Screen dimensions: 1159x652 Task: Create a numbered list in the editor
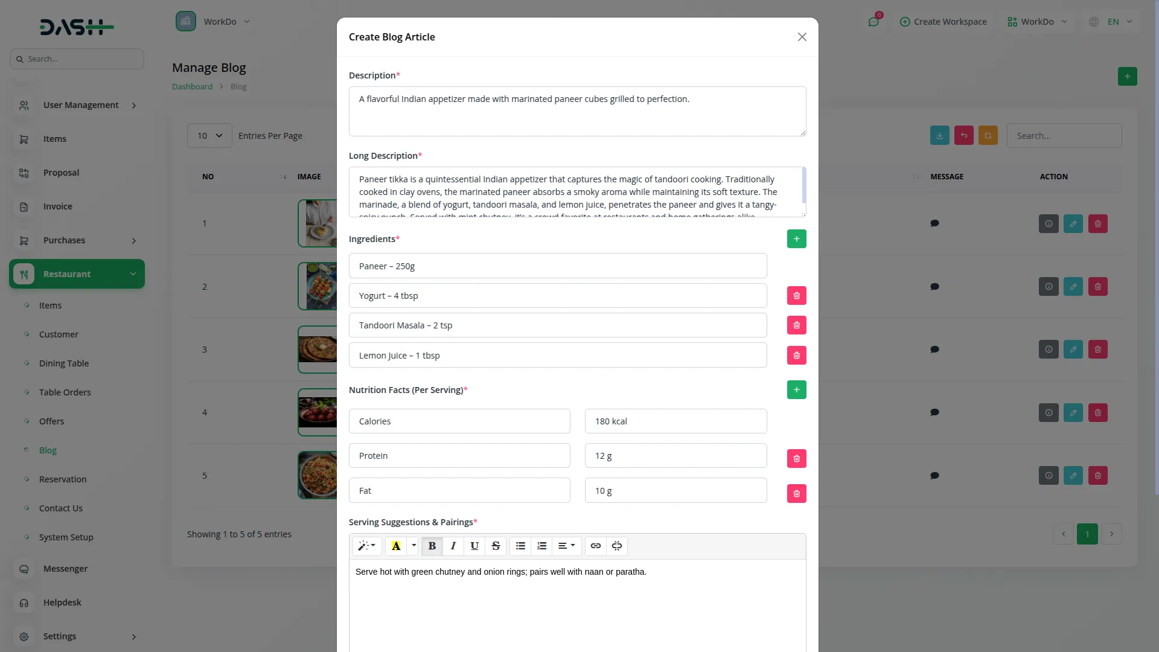click(541, 546)
